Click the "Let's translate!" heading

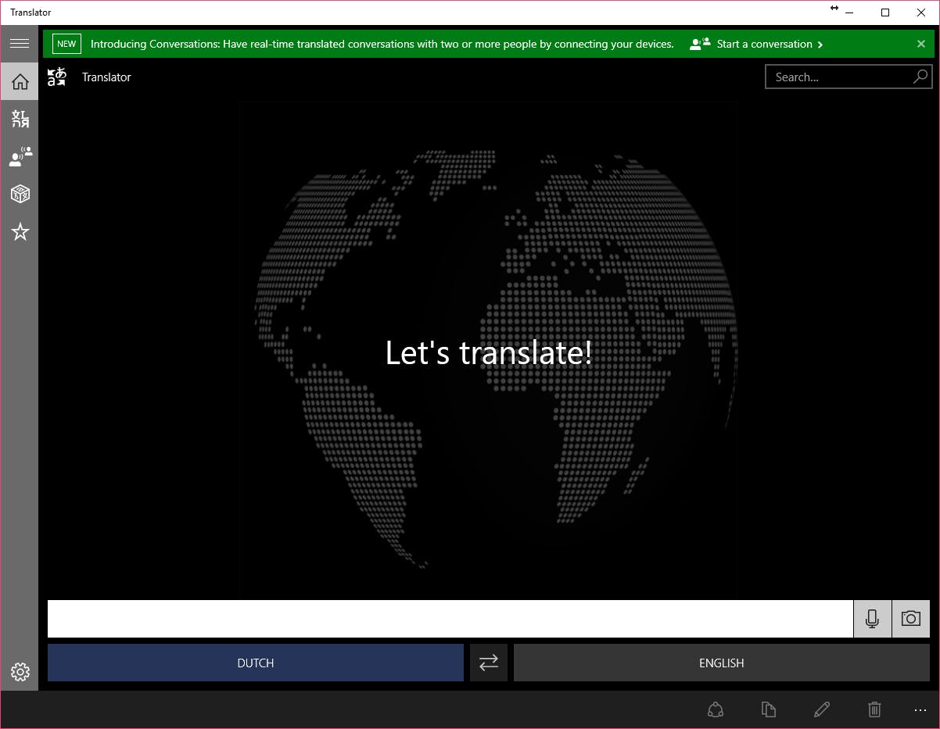pos(489,352)
